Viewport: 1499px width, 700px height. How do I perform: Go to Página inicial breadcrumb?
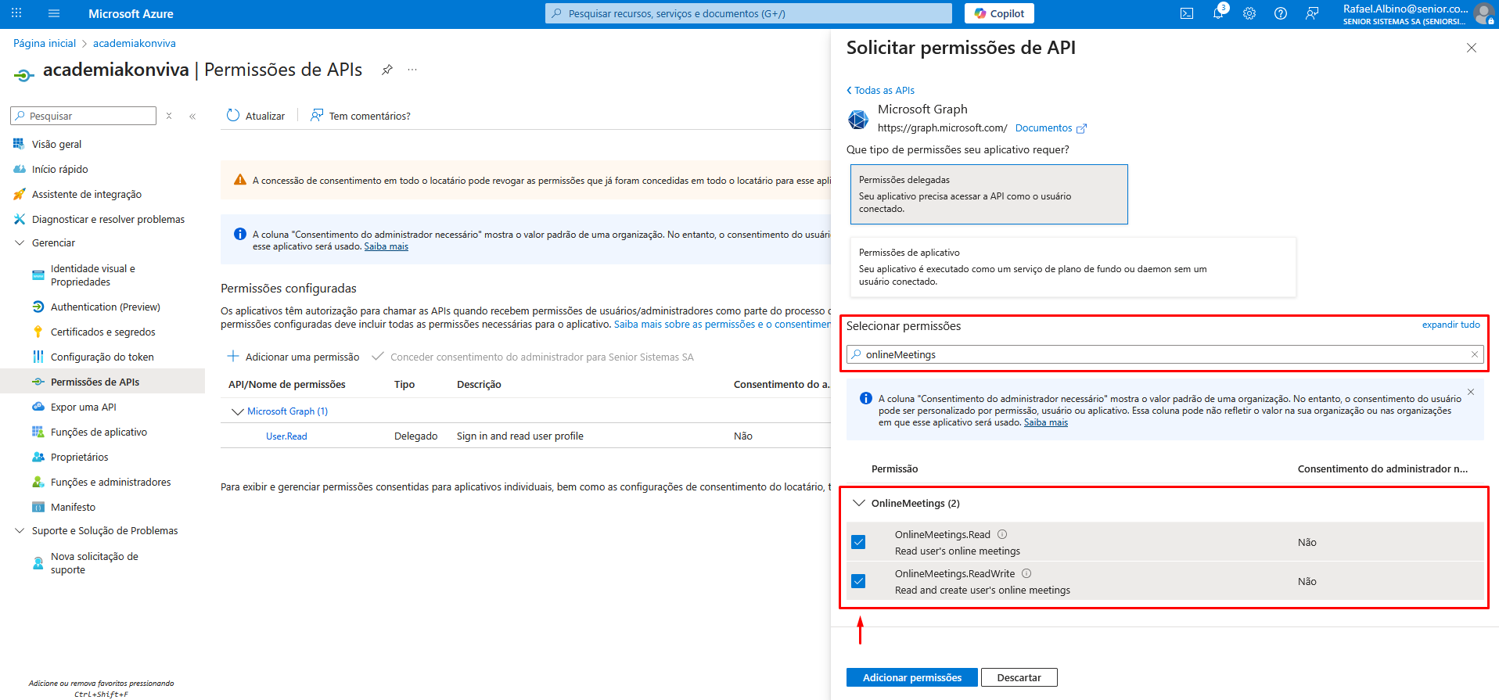45,43
